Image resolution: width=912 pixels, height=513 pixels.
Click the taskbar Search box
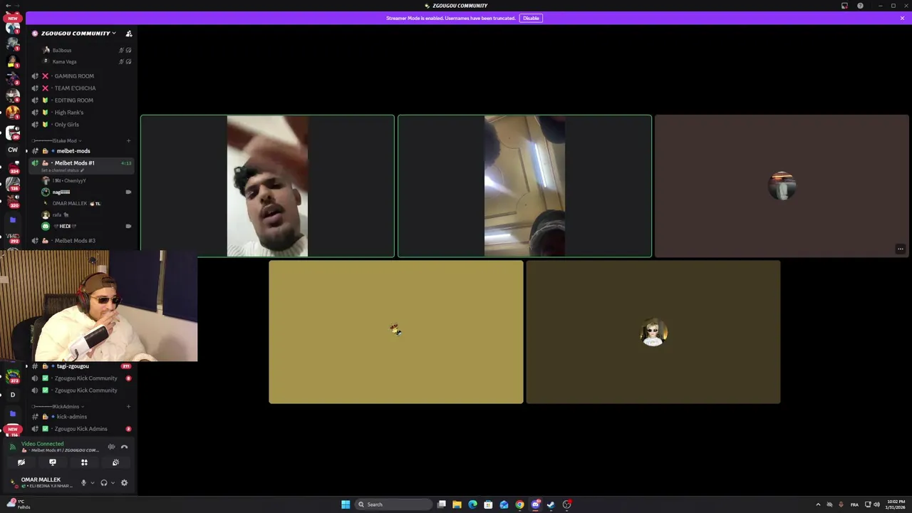tap(394, 504)
